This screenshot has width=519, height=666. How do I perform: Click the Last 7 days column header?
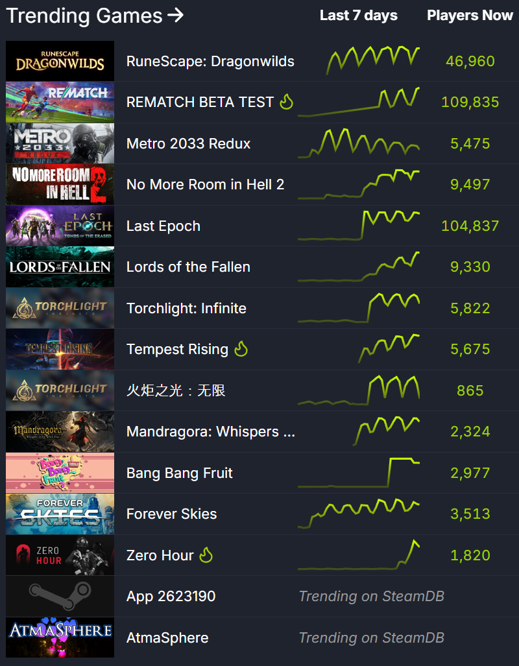(358, 16)
